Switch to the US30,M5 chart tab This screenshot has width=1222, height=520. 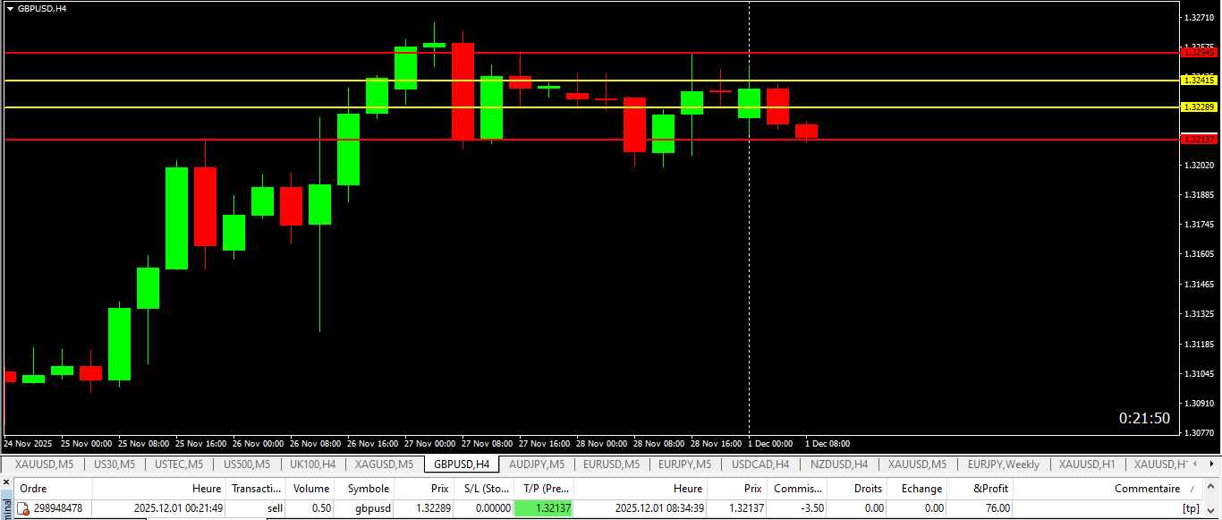click(114, 465)
